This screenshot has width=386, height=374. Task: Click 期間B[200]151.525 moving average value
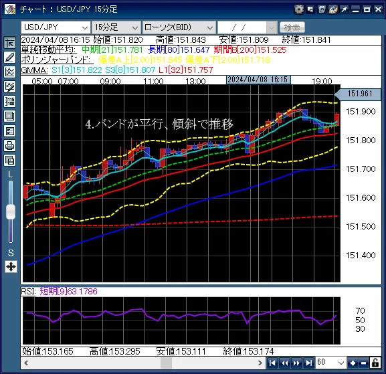coord(250,50)
